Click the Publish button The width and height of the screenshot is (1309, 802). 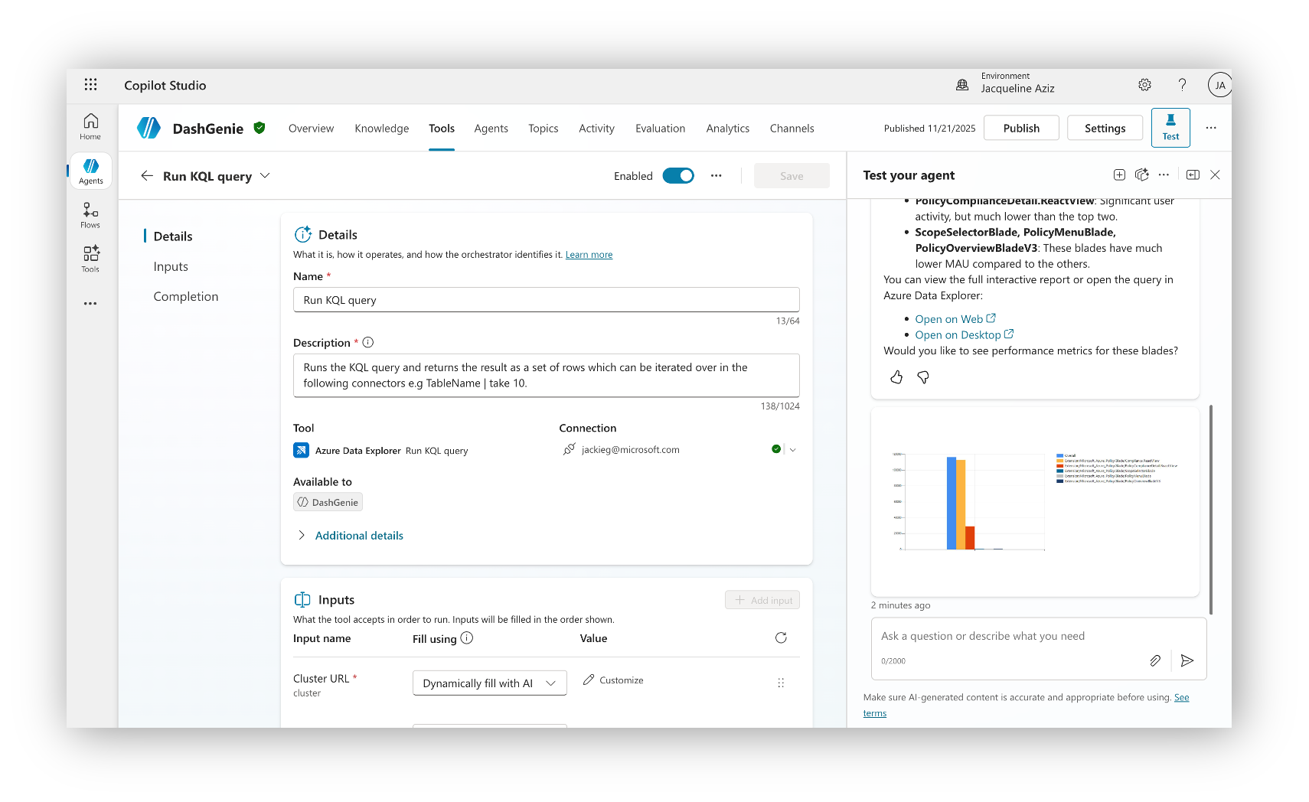pos(1021,128)
